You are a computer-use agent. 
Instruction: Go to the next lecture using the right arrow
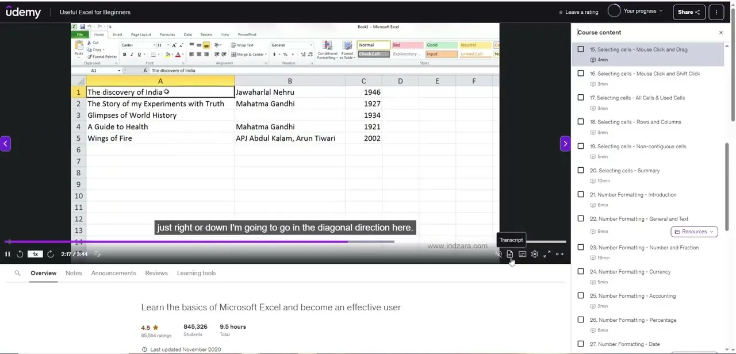[x=565, y=144]
